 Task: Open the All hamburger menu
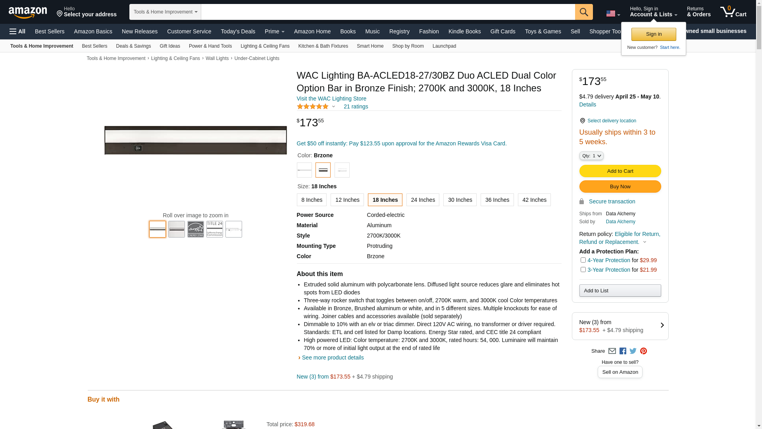tap(17, 31)
